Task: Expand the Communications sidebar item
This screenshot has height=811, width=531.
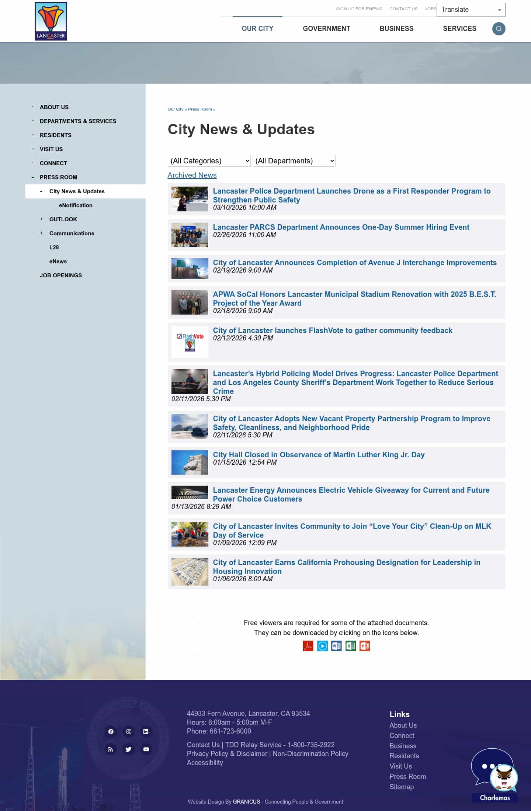Action: (x=41, y=233)
